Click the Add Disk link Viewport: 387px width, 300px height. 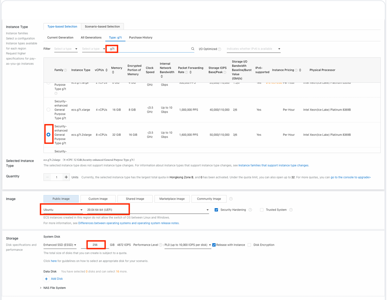click(x=57, y=279)
